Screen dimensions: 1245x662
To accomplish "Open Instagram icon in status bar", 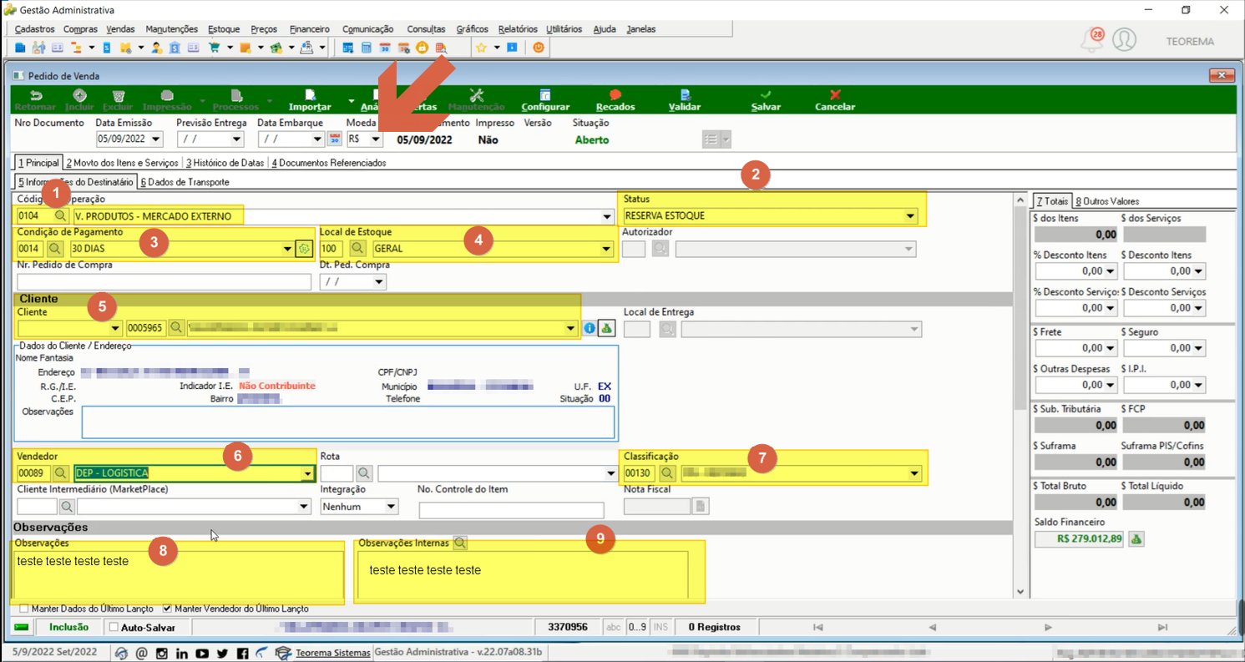I will click(161, 653).
